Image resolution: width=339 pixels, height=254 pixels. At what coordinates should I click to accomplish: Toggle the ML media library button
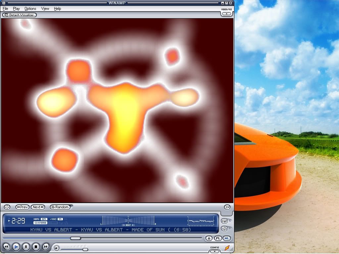point(226,238)
